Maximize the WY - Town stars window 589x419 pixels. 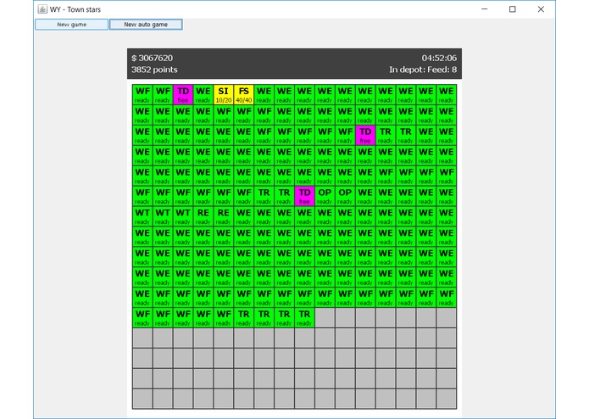pyautogui.click(x=513, y=9)
